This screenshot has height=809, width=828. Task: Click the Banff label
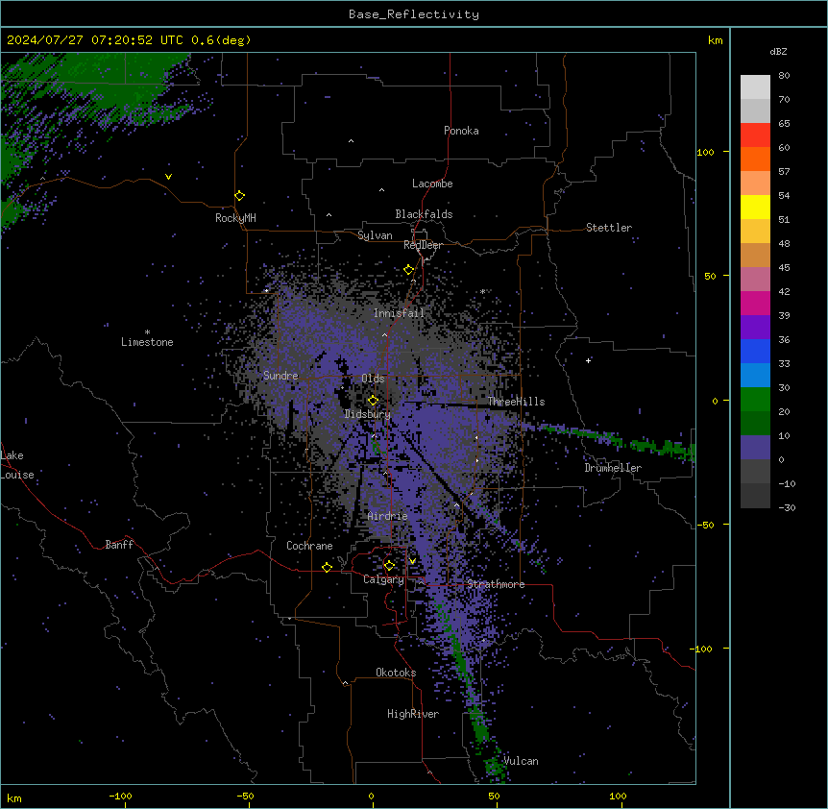(x=119, y=545)
